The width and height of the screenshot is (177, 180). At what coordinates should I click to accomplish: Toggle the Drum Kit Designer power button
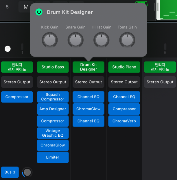(x=39, y=12)
